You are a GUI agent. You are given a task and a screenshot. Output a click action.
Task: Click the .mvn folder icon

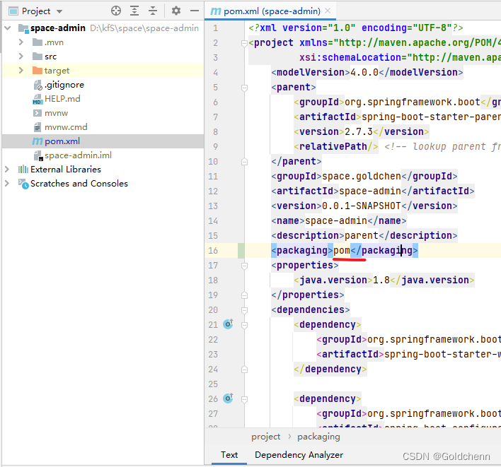pos(38,42)
